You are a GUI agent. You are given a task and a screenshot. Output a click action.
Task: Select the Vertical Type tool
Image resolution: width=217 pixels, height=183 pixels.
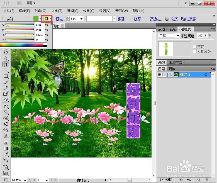pyautogui.click(x=6, y=65)
